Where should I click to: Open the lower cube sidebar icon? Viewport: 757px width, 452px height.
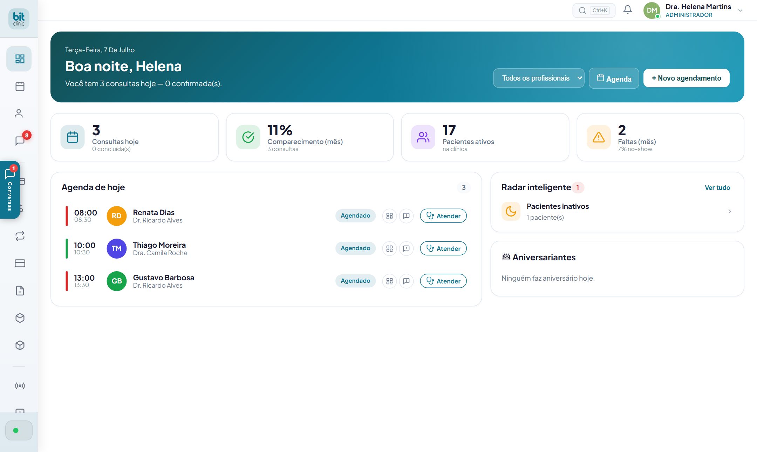point(20,345)
